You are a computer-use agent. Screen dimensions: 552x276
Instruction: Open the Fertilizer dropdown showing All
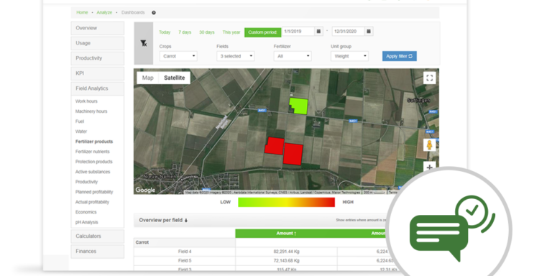[293, 56]
